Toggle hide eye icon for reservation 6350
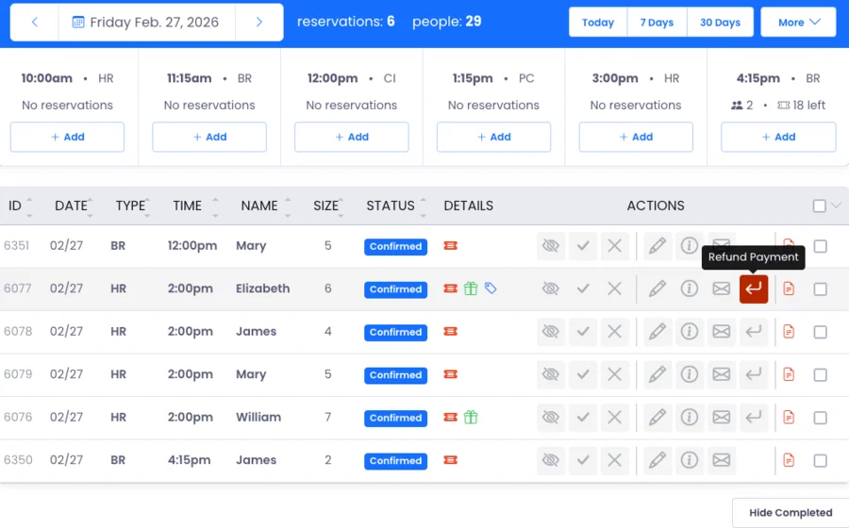This screenshot has width=849, height=528. (551, 460)
